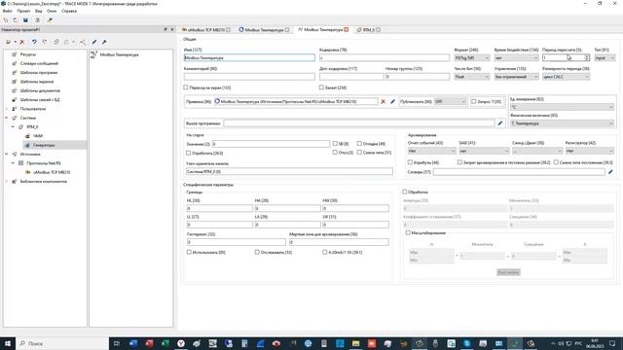The height and width of the screenshot is (350, 623).
Task: Enable the Обработка checkbox
Action: click(404, 192)
